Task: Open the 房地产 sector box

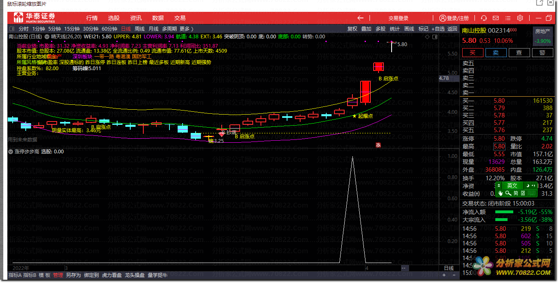Action: click(543, 36)
